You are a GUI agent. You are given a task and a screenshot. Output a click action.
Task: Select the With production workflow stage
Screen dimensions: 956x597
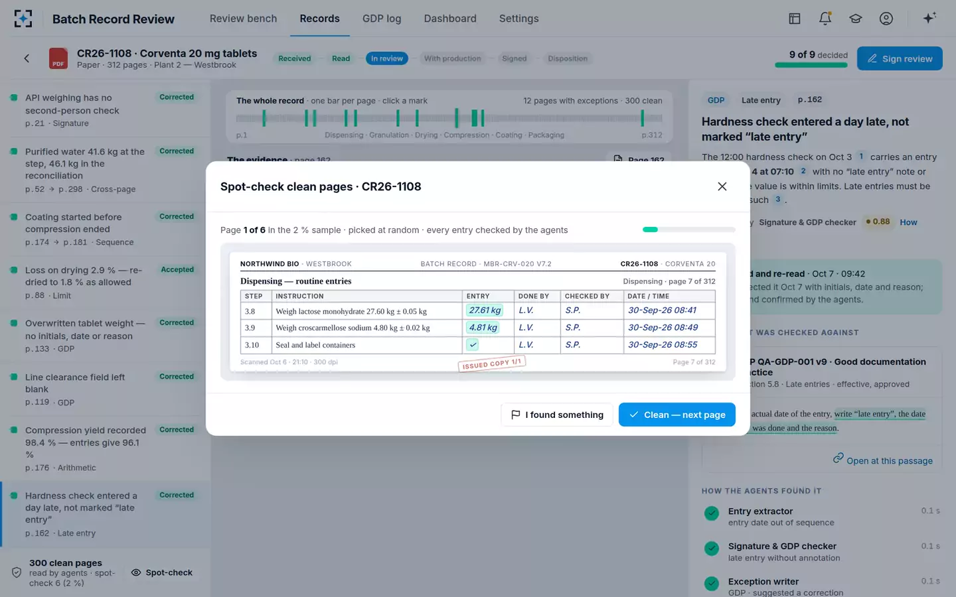452,58
